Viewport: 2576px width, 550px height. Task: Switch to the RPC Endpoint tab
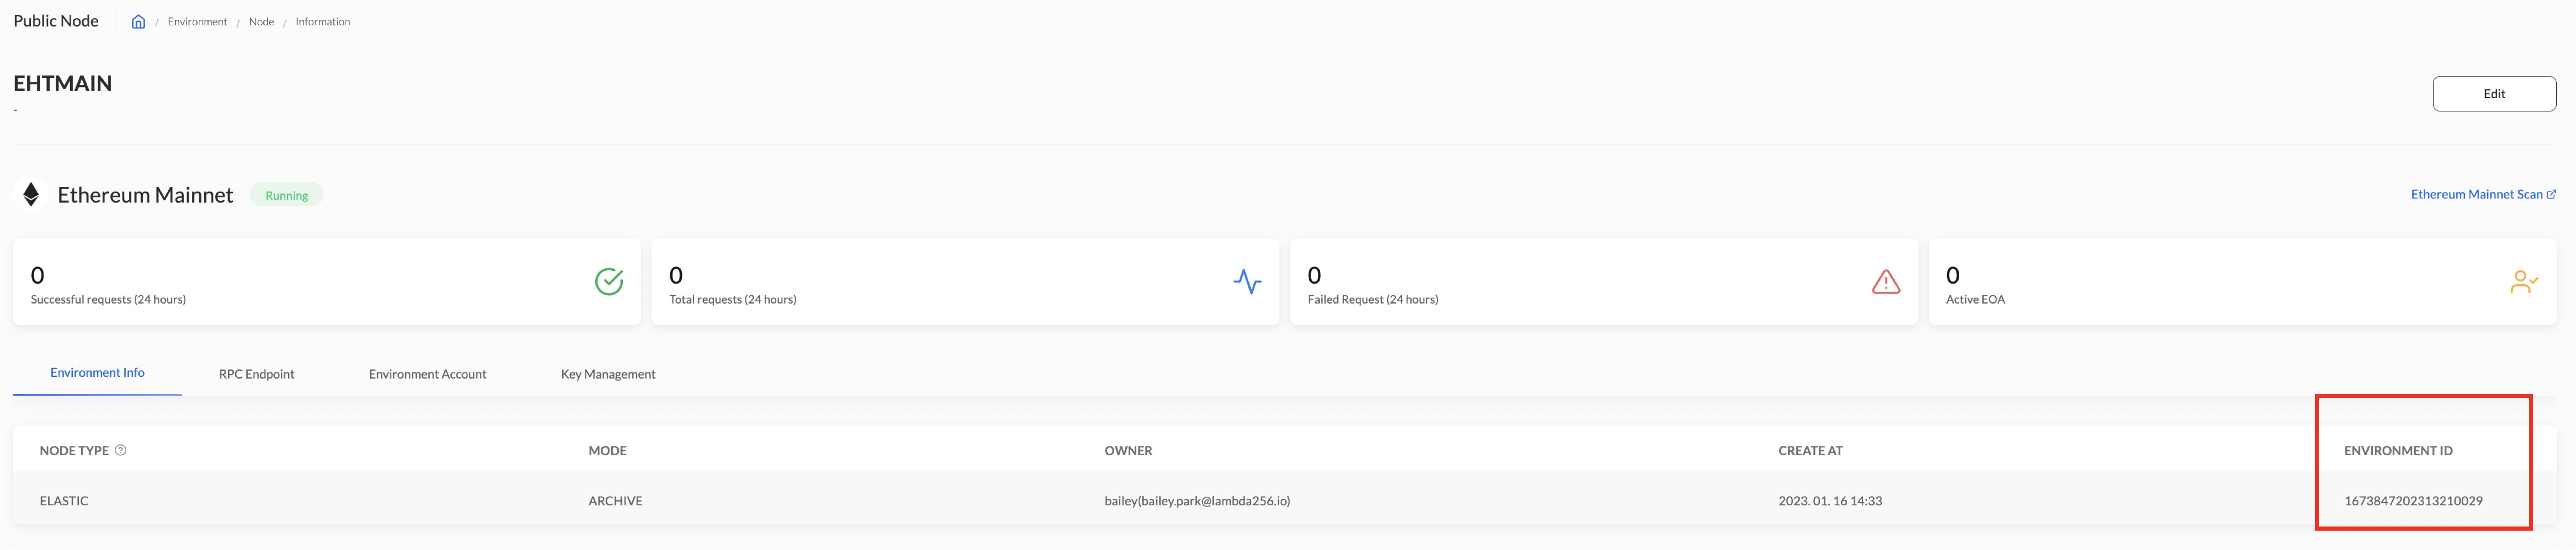tap(256, 374)
